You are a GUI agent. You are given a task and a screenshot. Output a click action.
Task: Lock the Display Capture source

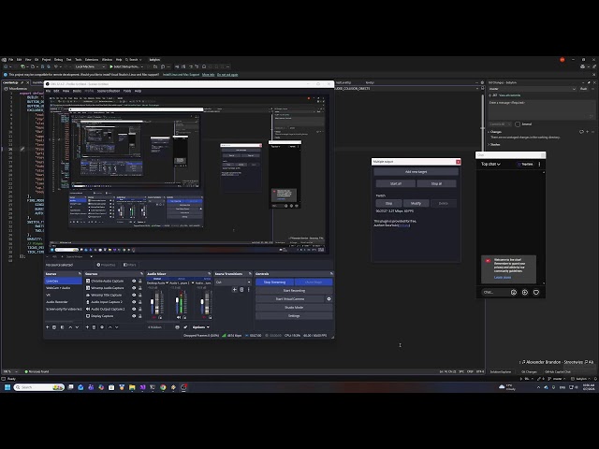tap(139, 316)
